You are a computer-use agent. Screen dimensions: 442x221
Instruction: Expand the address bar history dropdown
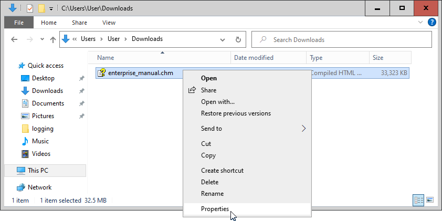tap(223, 39)
